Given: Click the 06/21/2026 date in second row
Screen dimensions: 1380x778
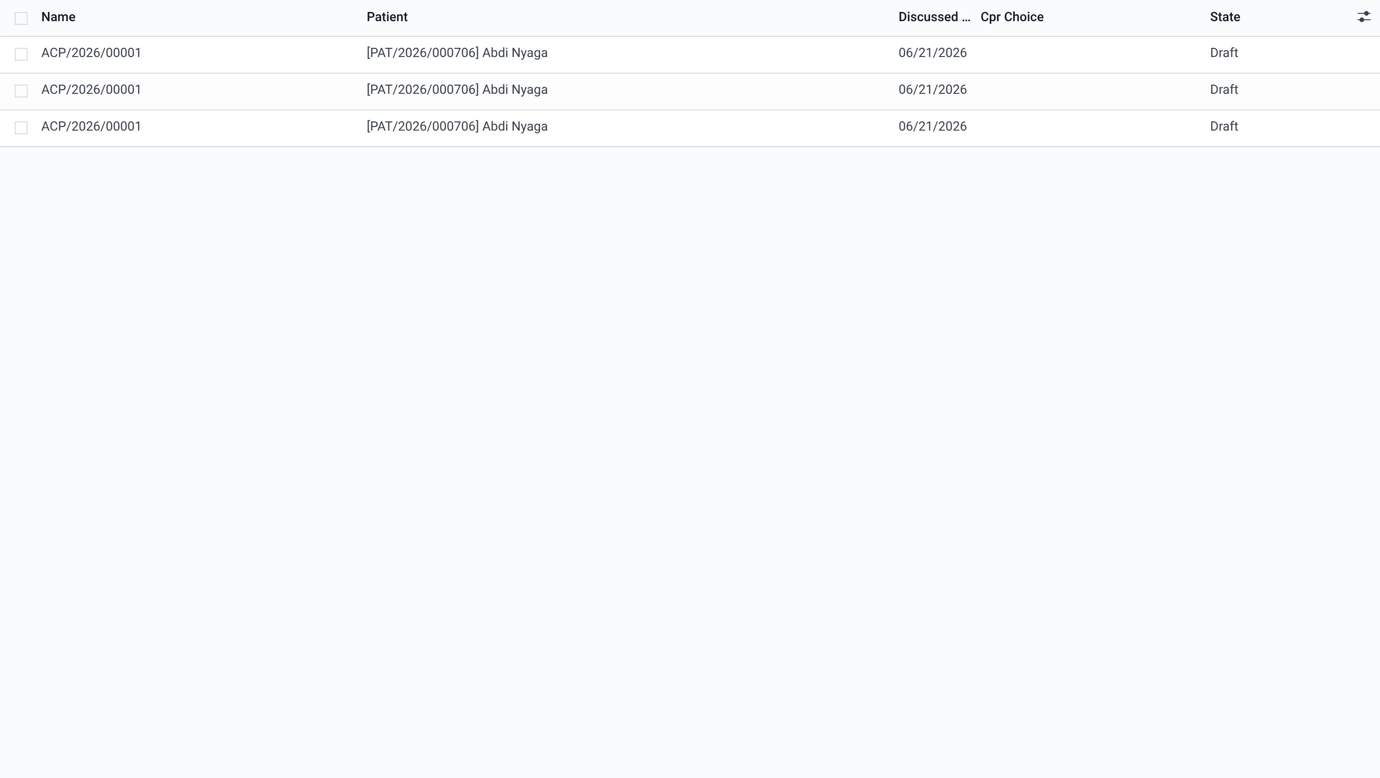Looking at the screenshot, I should click(933, 89).
